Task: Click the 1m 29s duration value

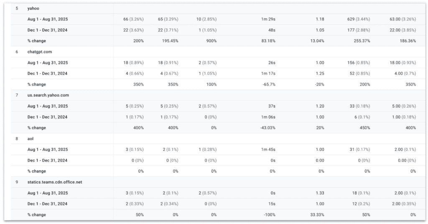Action: click(x=269, y=19)
